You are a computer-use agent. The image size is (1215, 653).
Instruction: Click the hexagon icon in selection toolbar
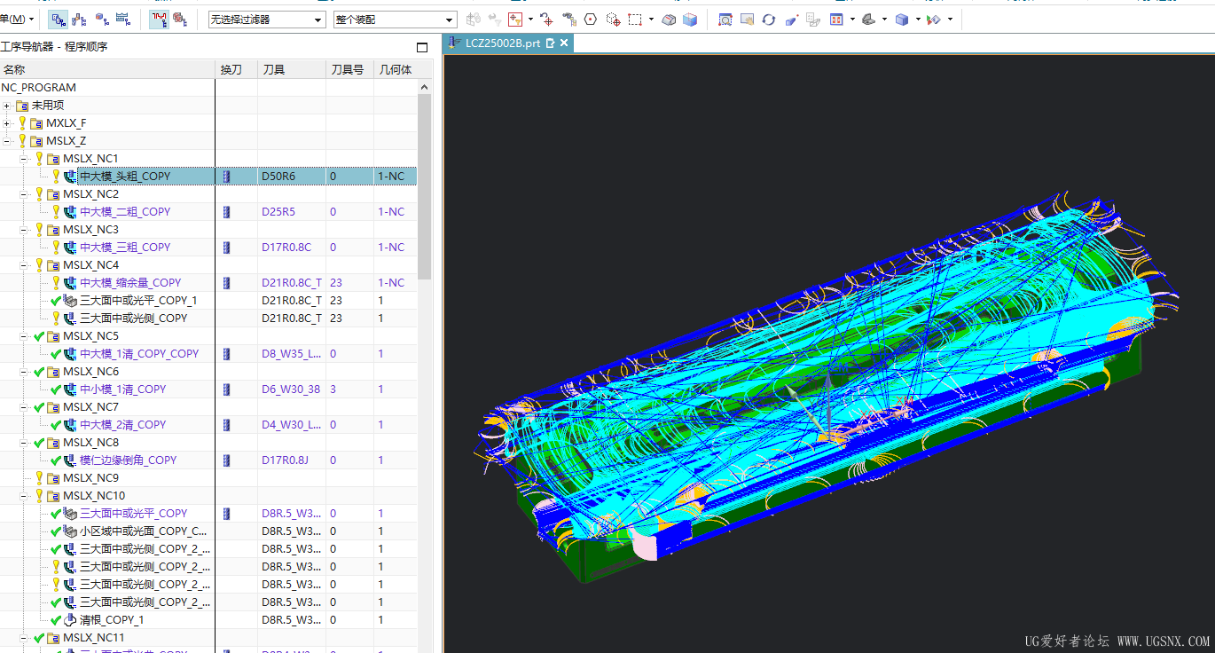pos(590,19)
